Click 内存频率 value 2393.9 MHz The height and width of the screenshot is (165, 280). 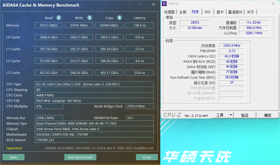[232, 46]
